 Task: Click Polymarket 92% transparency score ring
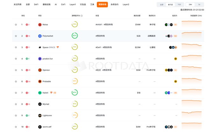click(75, 36)
